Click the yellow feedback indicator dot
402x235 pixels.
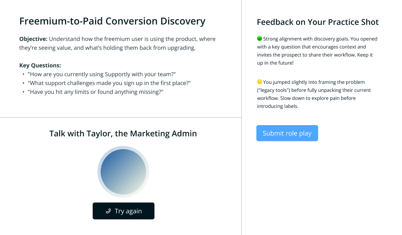pyautogui.click(x=260, y=82)
